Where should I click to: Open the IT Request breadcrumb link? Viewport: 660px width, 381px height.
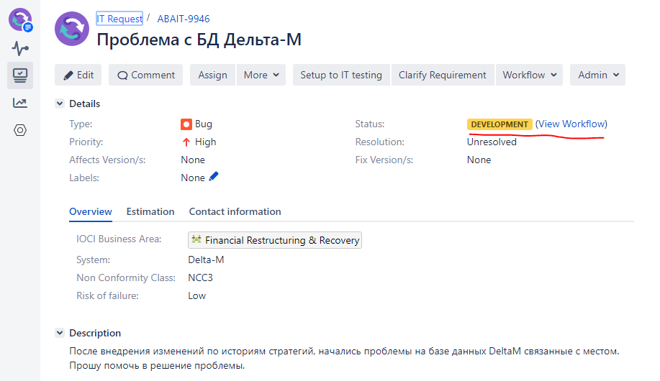(119, 19)
